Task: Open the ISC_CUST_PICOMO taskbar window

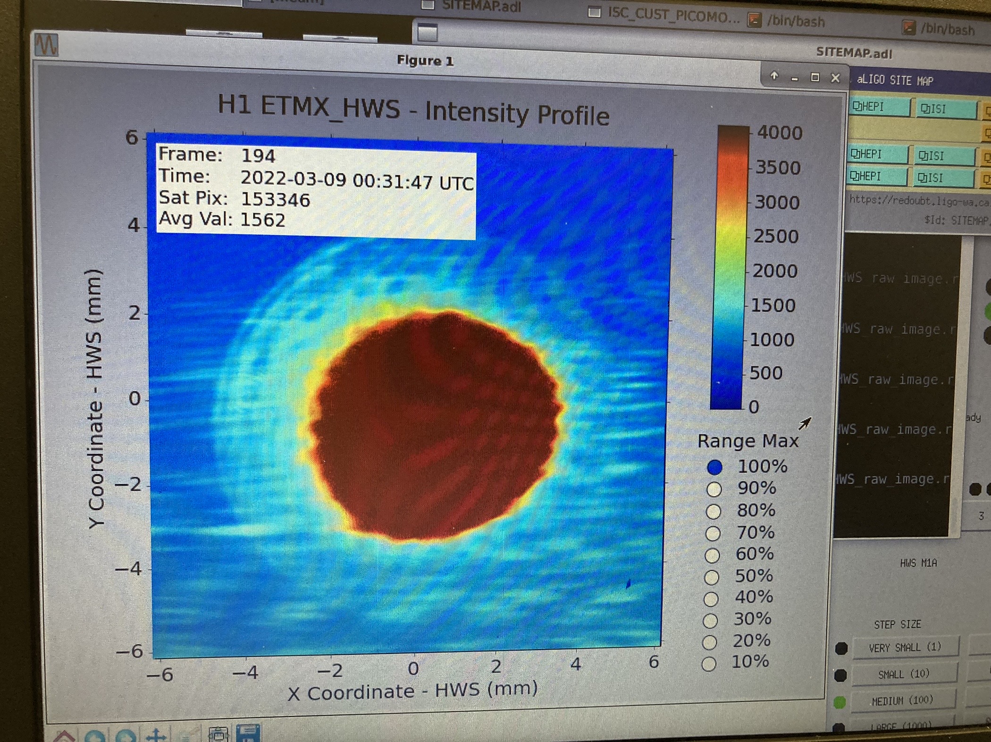Action: coord(664,15)
